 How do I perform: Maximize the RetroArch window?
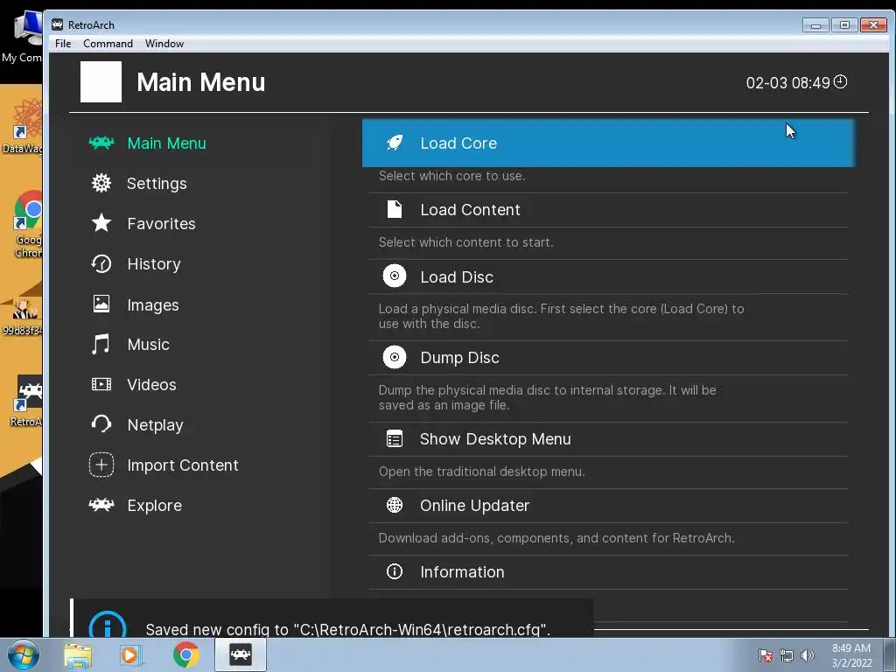[x=844, y=24]
